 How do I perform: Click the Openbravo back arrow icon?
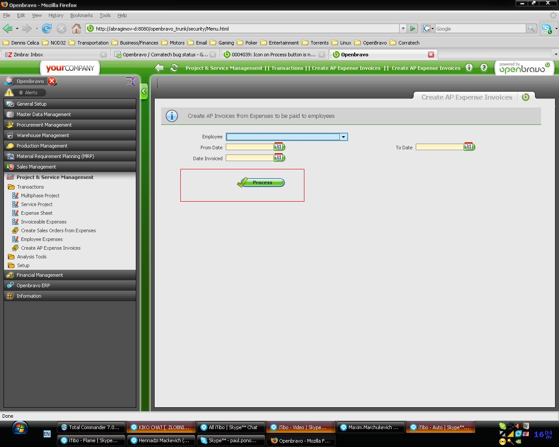tap(159, 68)
